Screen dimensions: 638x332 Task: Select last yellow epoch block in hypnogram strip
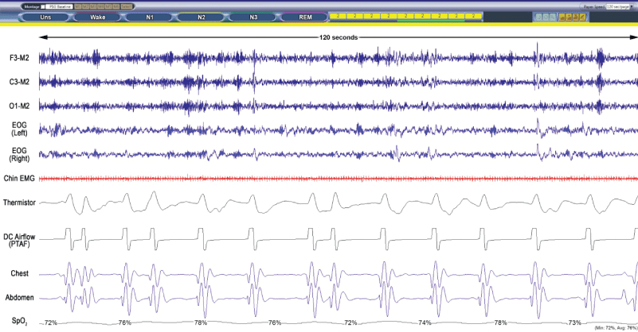click(473, 16)
